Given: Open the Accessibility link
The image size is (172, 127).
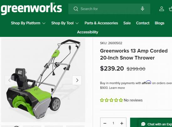Looking at the screenshot, I should 87,32.
